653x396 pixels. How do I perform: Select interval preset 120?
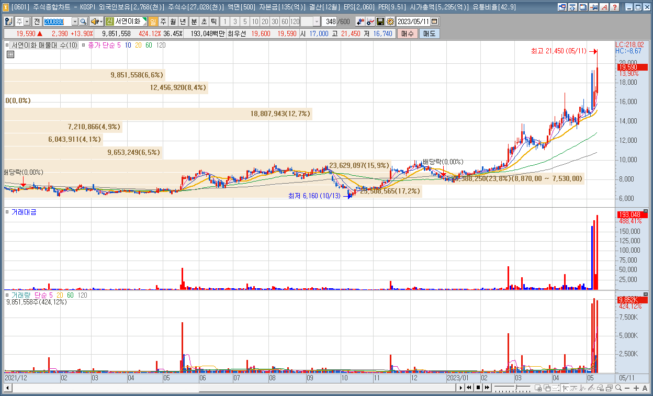[x=295, y=21]
